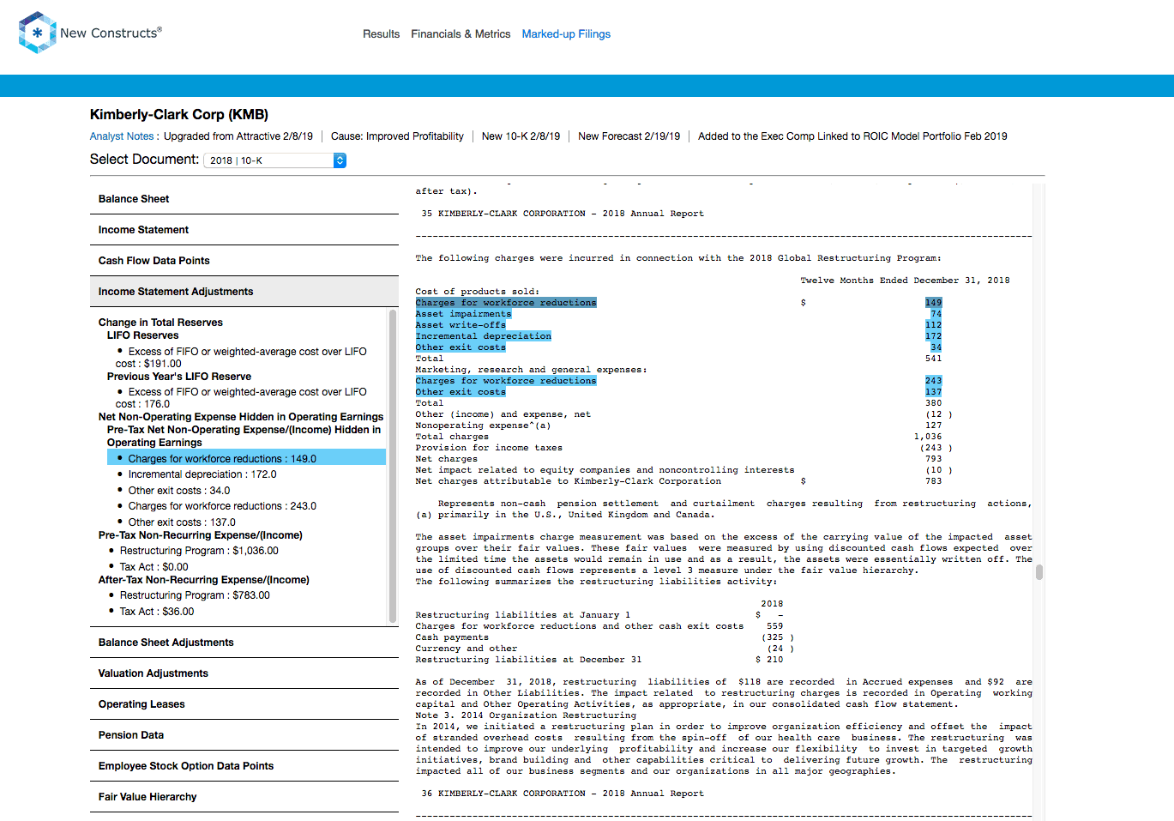Click highlighted Incremental depreciation line in filing
This screenshot has width=1174, height=821.
[484, 336]
